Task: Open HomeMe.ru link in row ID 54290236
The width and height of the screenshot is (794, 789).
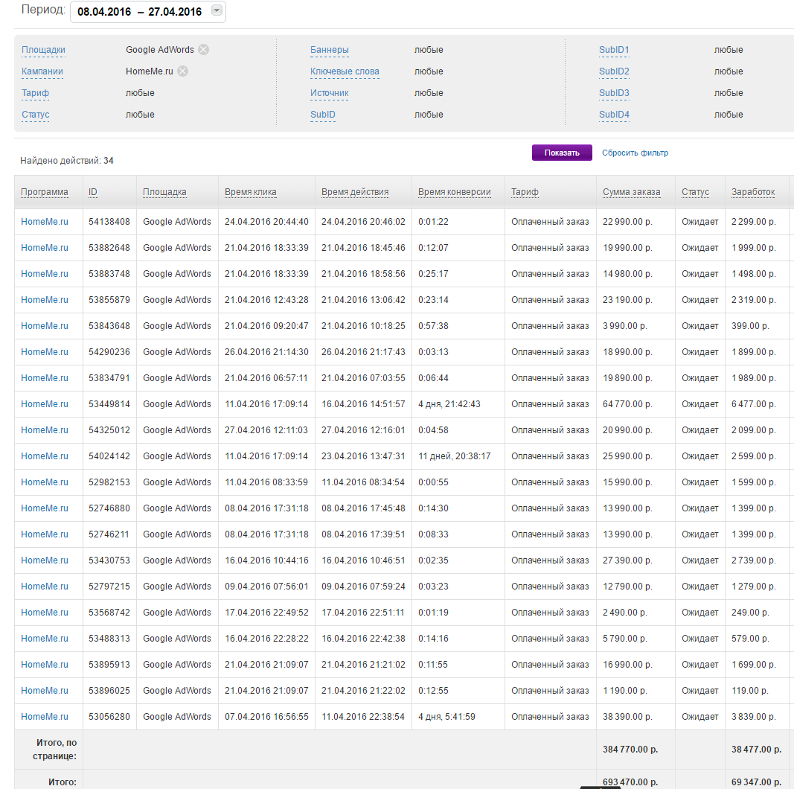Action: (45, 352)
